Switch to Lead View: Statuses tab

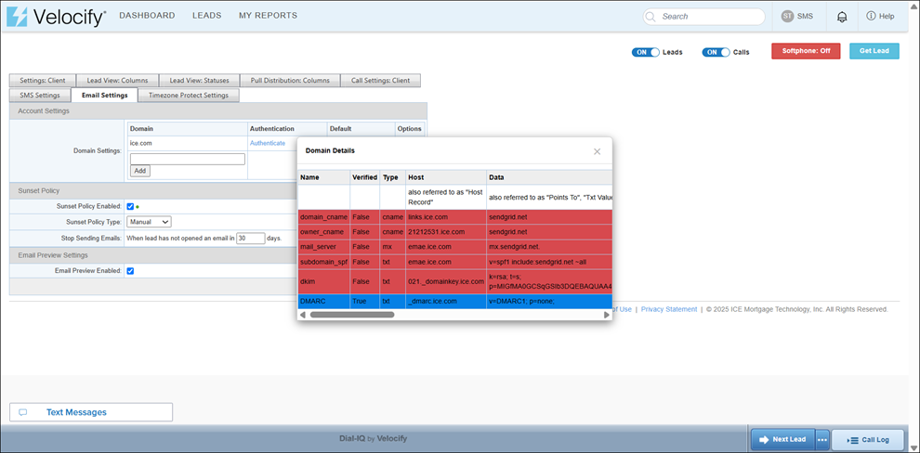(200, 80)
